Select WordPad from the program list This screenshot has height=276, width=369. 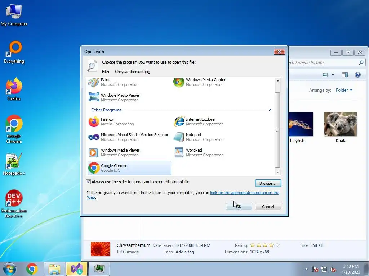tap(214, 152)
